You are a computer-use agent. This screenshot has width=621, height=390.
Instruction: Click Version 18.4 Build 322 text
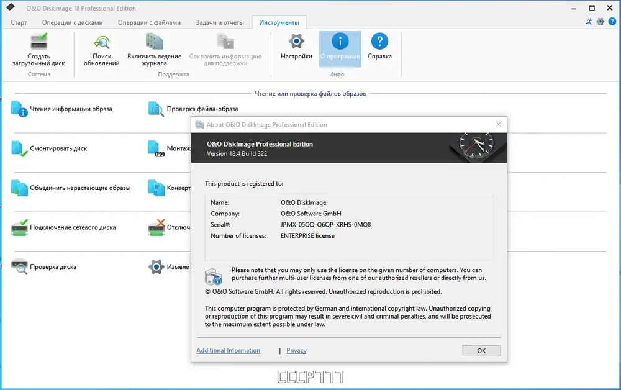237,153
